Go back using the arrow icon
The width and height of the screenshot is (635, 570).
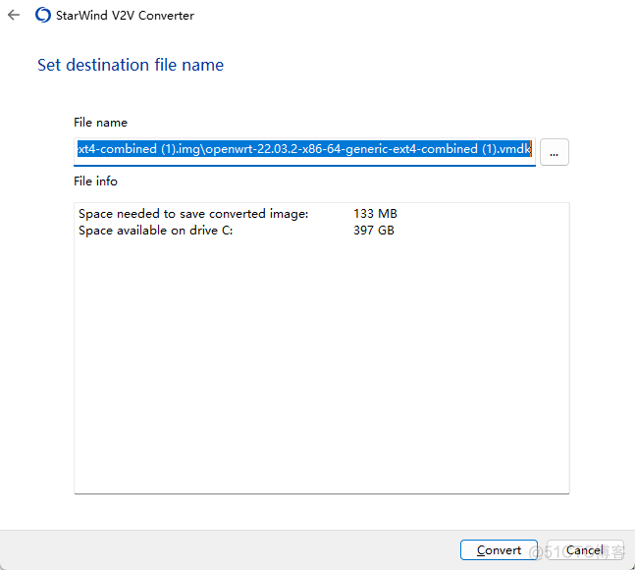click(x=14, y=16)
